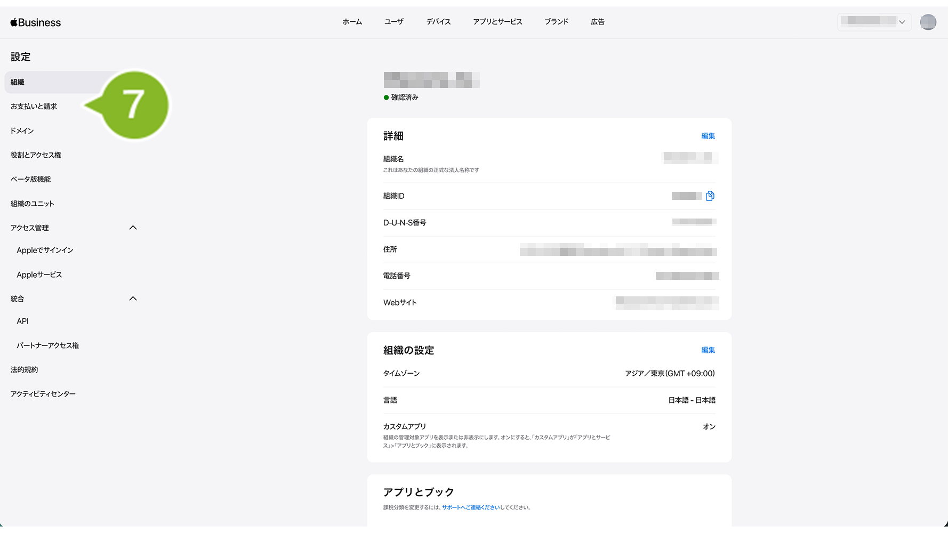Collapse the アクセス管理 section chevron
948x533 pixels.
(133, 228)
